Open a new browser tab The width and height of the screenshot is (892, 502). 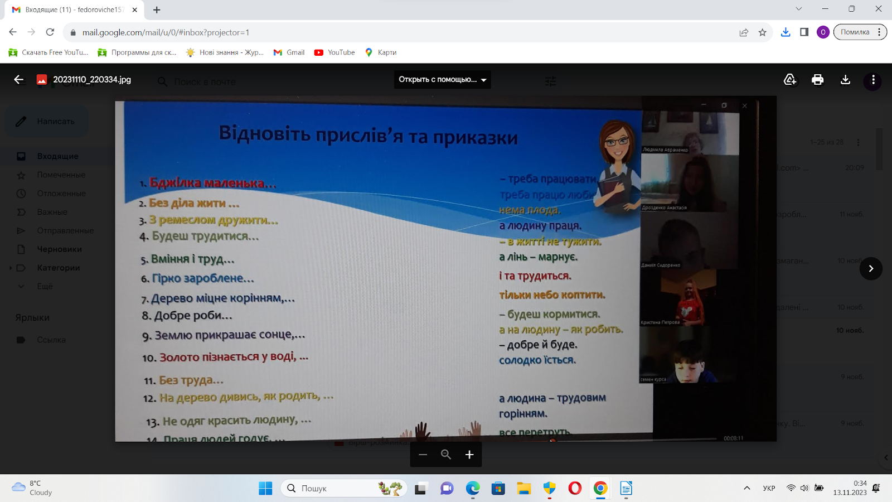157,9
